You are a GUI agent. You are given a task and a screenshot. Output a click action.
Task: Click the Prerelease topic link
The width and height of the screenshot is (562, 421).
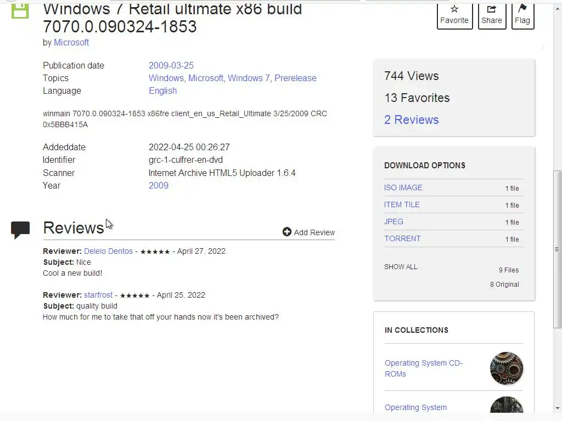point(295,78)
